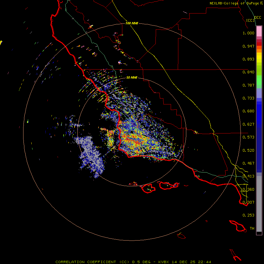The width and height of the screenshot is (264, 264).
Task: Click the black radar site dot at center
Action: 132,132
